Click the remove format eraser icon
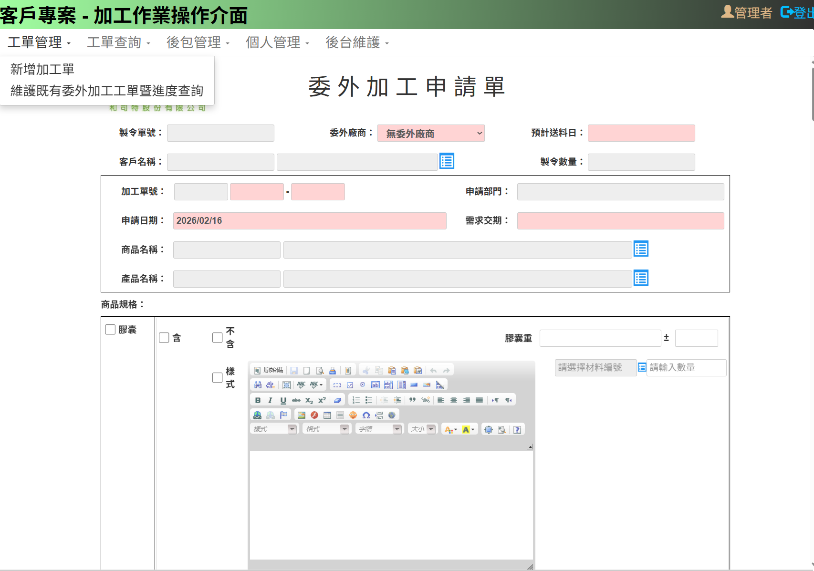814x571 pixels. click(338, 400)
